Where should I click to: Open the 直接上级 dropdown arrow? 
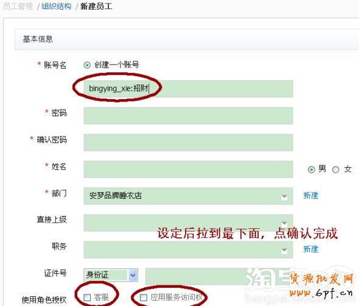click(284, 223)
